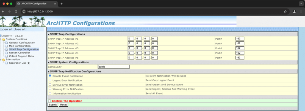Image resolution: width=305 pixels, height=111 pixels.
Task: Click the Community text field
Action: [x=114, y=67]
